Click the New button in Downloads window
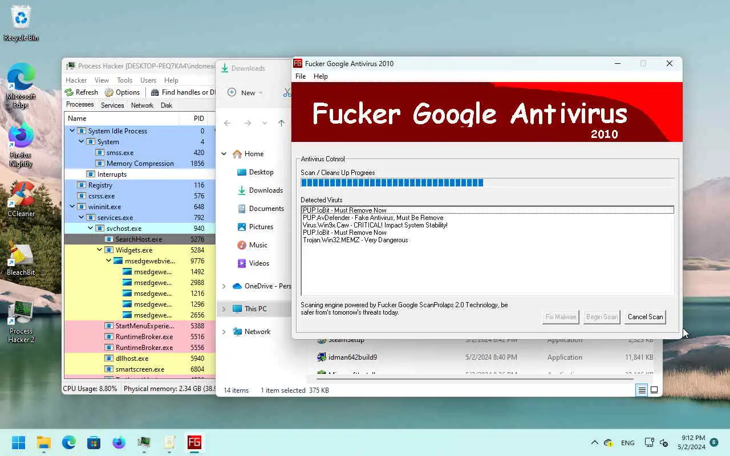730x456 pixels. pos(245,92)
